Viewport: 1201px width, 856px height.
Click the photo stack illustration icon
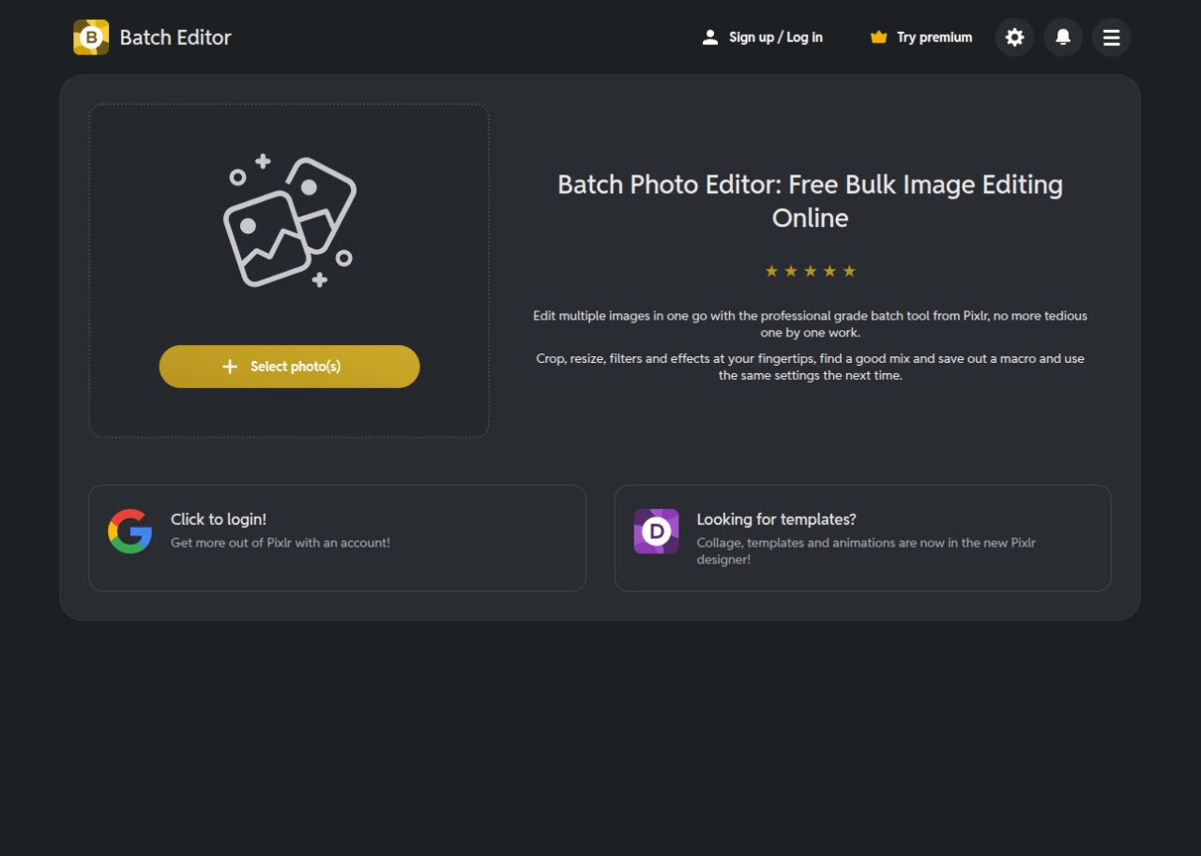point(289,220)
